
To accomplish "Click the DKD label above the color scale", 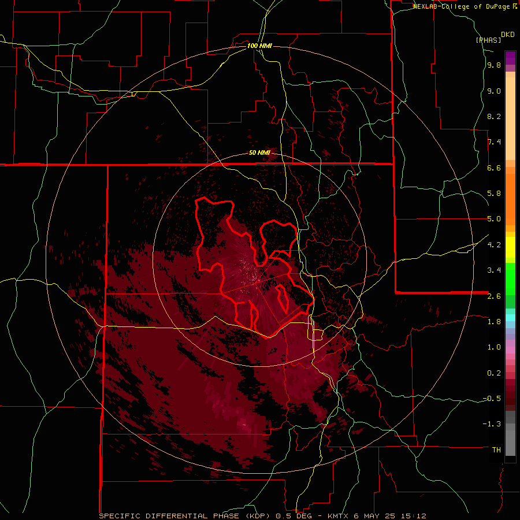I will [x=508, y=35].
